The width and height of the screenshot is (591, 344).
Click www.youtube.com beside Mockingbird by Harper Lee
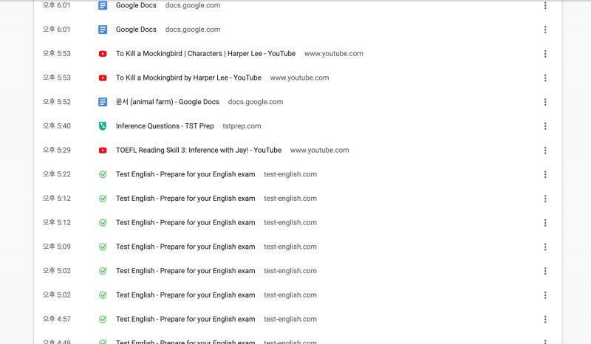click(x=300, y=78)
